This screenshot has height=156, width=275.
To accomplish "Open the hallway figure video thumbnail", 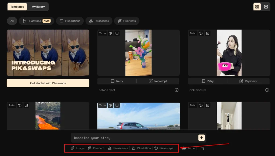I will point(229,116).
